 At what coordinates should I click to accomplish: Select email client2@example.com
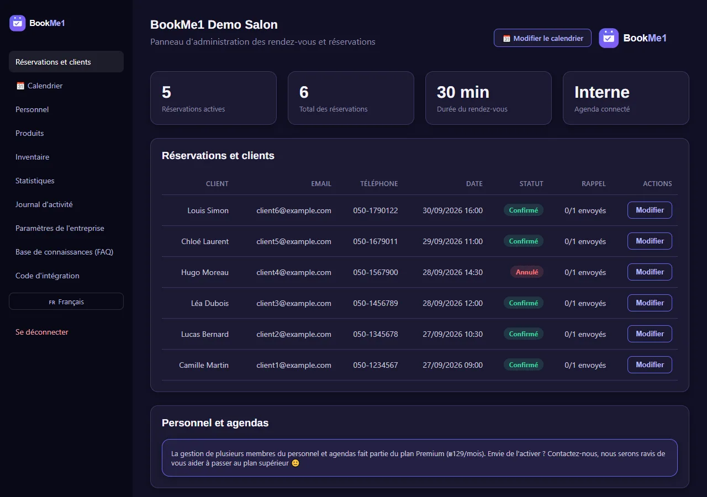294,334
